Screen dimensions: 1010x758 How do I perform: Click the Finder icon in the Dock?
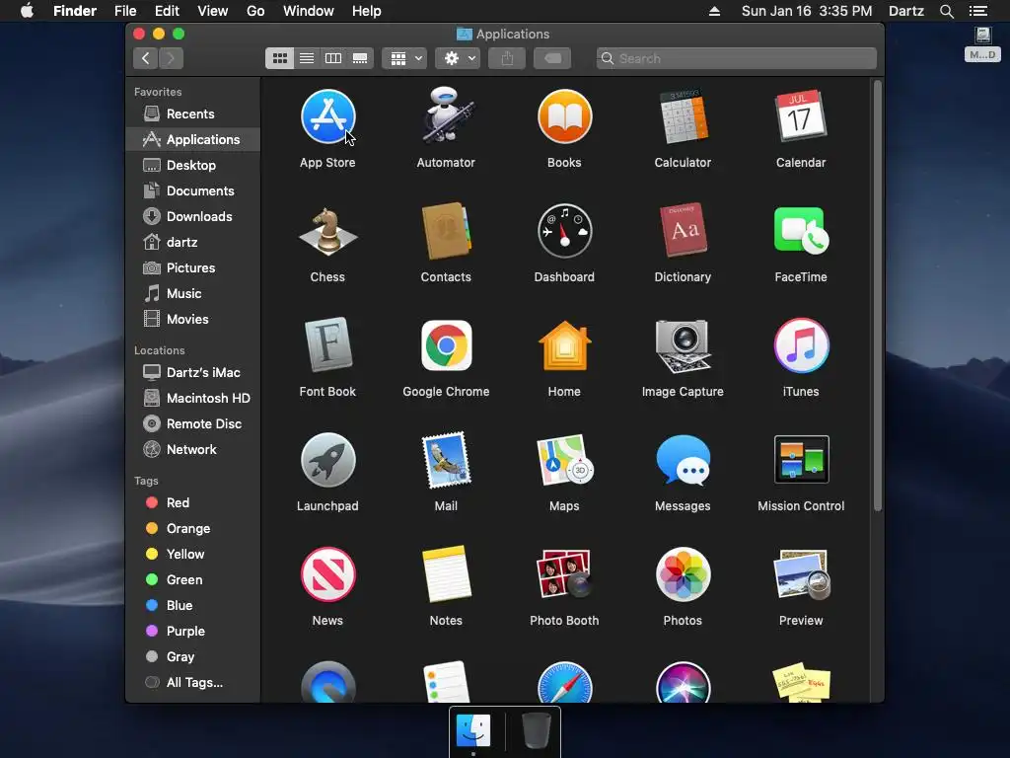click(473, 729)
